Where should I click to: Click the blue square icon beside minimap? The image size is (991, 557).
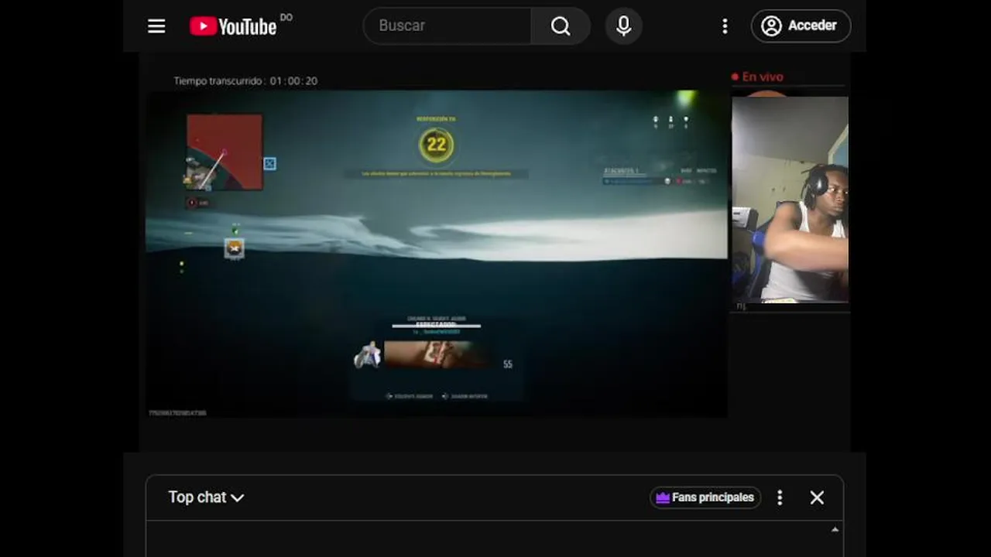pos(269,163)
